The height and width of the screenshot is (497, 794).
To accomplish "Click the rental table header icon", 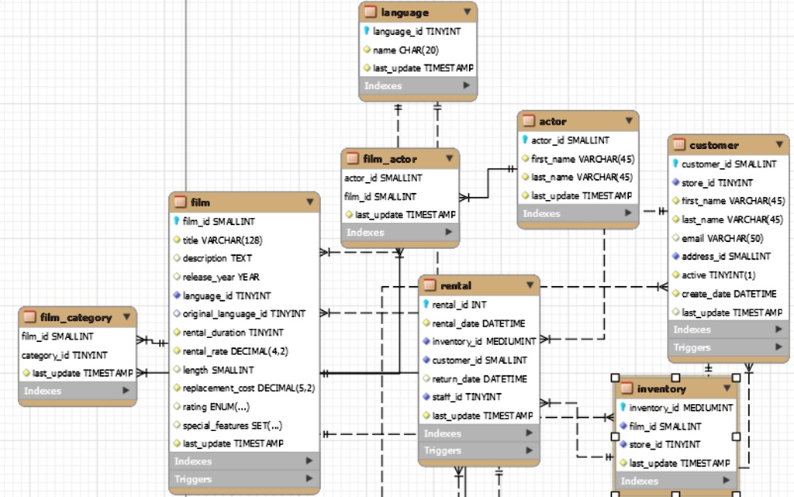I will [x=433, y=285].
